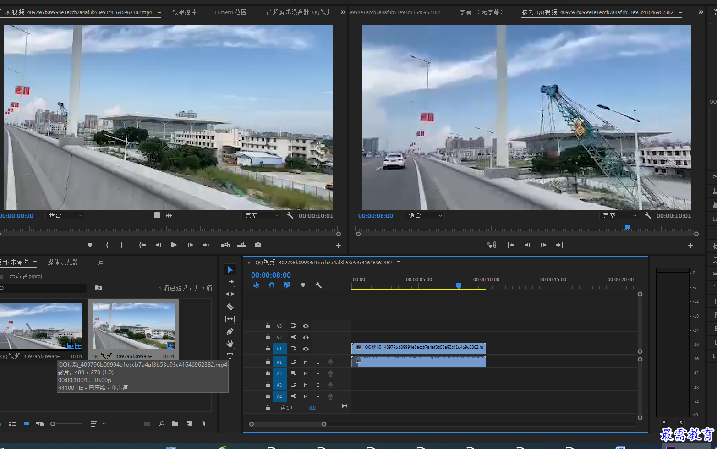Click Project panel search field

click(x=44, y=288)
